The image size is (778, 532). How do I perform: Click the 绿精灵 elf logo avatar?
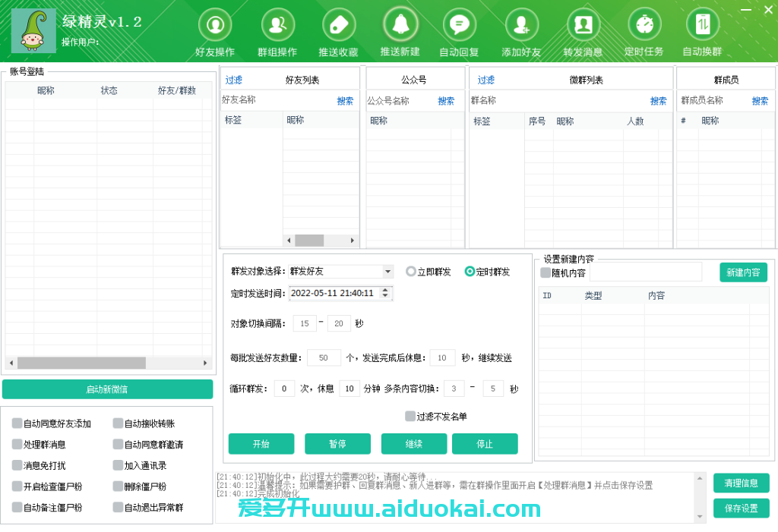click(33, 31)
